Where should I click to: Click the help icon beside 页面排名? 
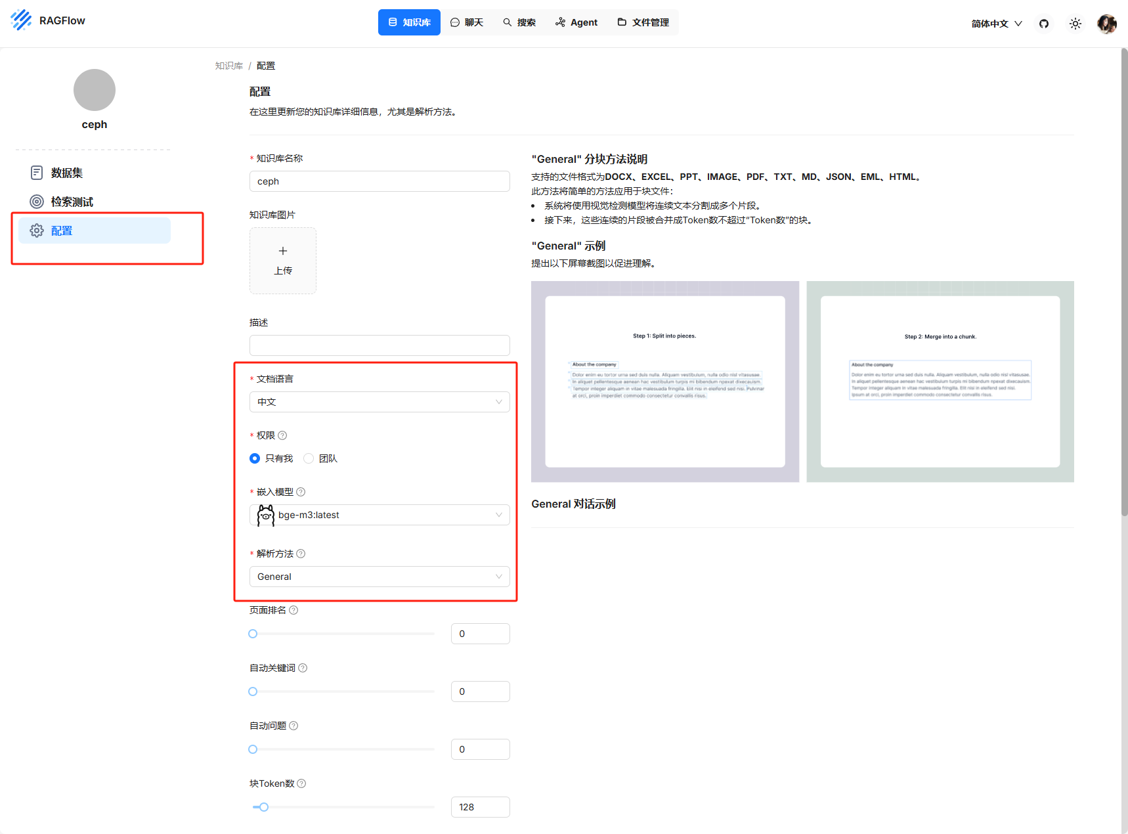(293, 610)
